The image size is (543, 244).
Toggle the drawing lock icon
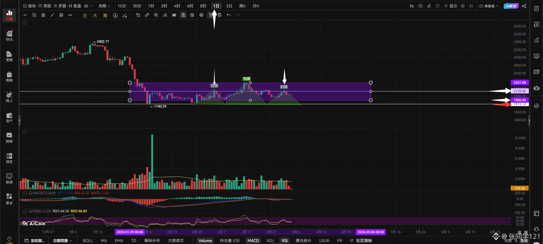pyautogui.click(x=183, y=15)
